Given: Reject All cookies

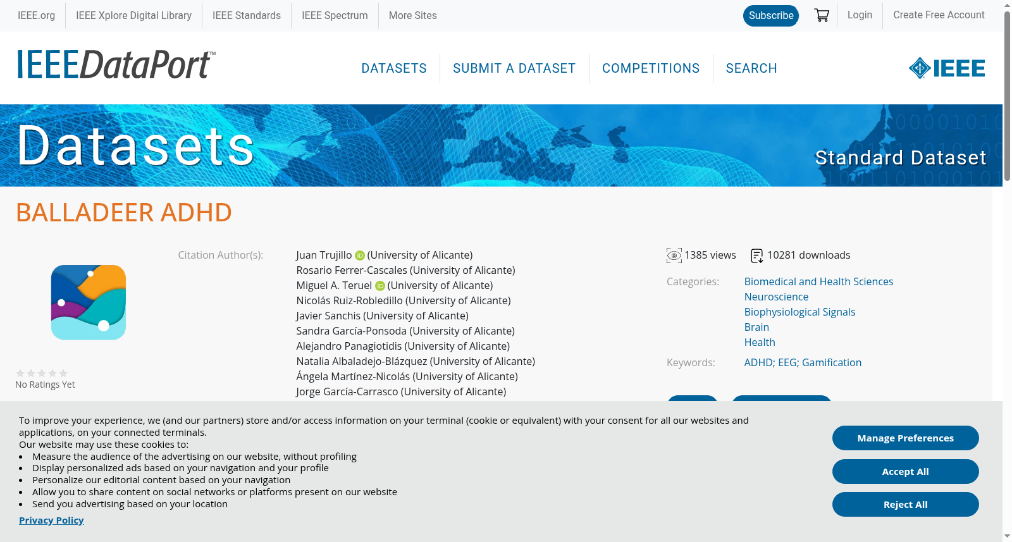Looking at the screenshot, I should [x=906, y=505].
